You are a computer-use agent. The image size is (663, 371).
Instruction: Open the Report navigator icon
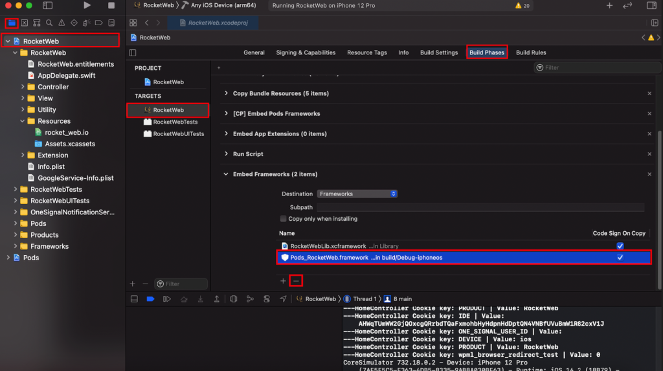pos(111,23)
